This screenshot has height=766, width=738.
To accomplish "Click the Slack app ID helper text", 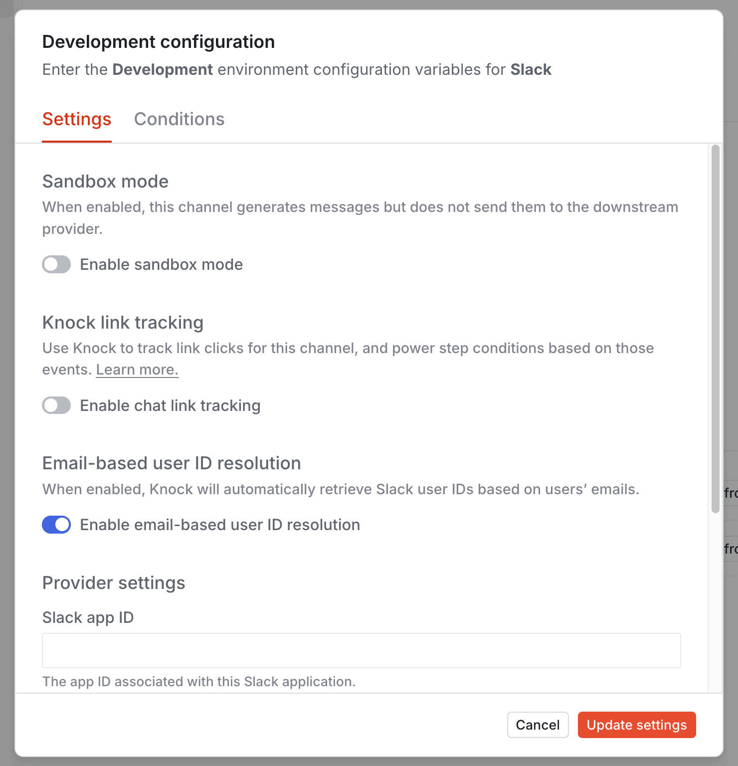I will 198,681.
